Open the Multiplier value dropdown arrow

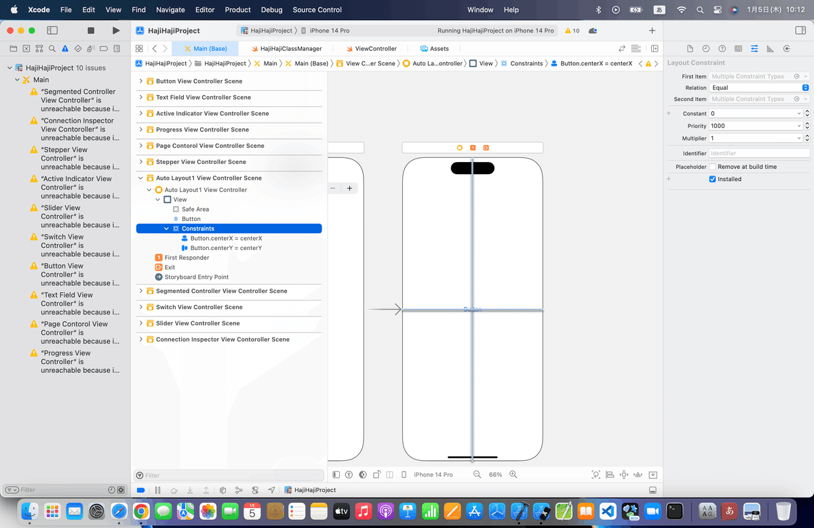point(798,138)
